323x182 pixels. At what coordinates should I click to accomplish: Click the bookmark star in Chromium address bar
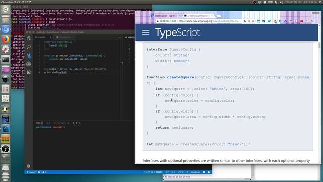pos(253,21)
